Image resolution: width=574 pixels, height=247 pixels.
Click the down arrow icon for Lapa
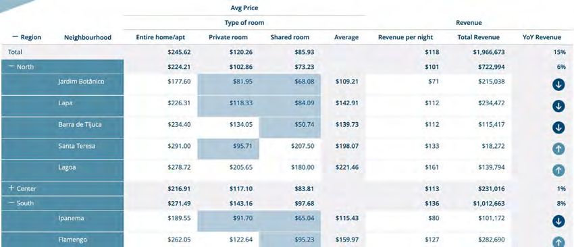558,106
